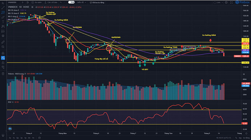
Task: Click the 641.804M volume axis label
Action: tap(246, 83)
